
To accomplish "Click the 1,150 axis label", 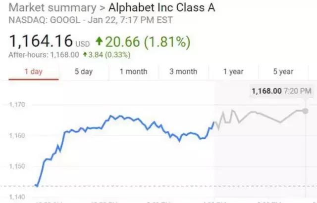I will coord(17,166).
